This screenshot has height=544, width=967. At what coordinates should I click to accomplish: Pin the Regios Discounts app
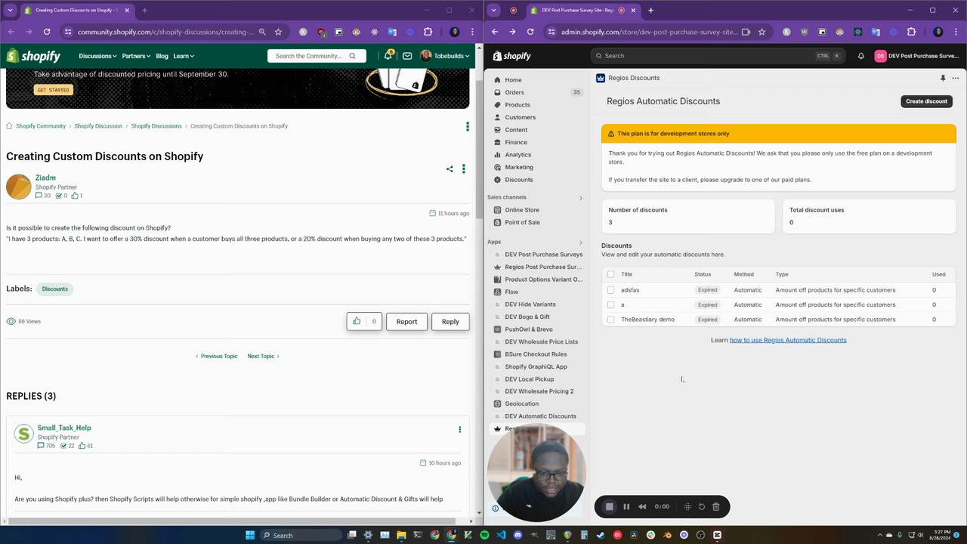tap(943, 78)
